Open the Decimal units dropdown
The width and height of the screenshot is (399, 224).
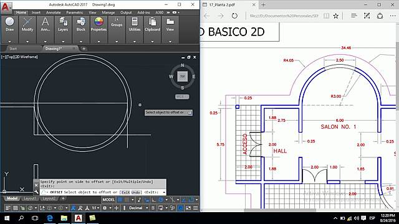point(138,208)
